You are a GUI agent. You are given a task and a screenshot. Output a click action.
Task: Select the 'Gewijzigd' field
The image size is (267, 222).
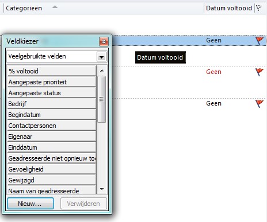pyautogui.click(x=52, y=180)
